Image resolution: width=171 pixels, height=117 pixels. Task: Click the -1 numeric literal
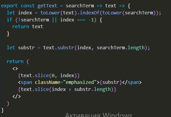tap(91, 20)
